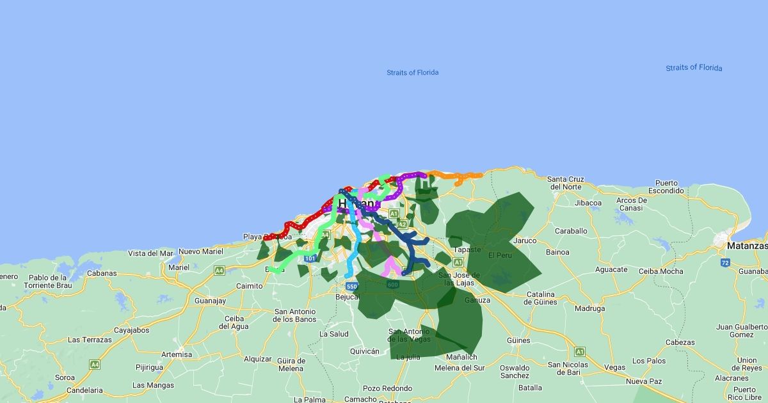Click the A1 shield near Nueva Paz
This screenshot has height=403, width=768.
[580, 351]
